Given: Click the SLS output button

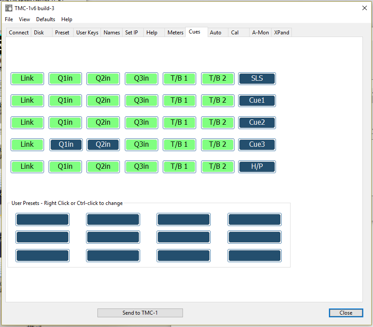Looking at the screenshot, I should (257, 78).
